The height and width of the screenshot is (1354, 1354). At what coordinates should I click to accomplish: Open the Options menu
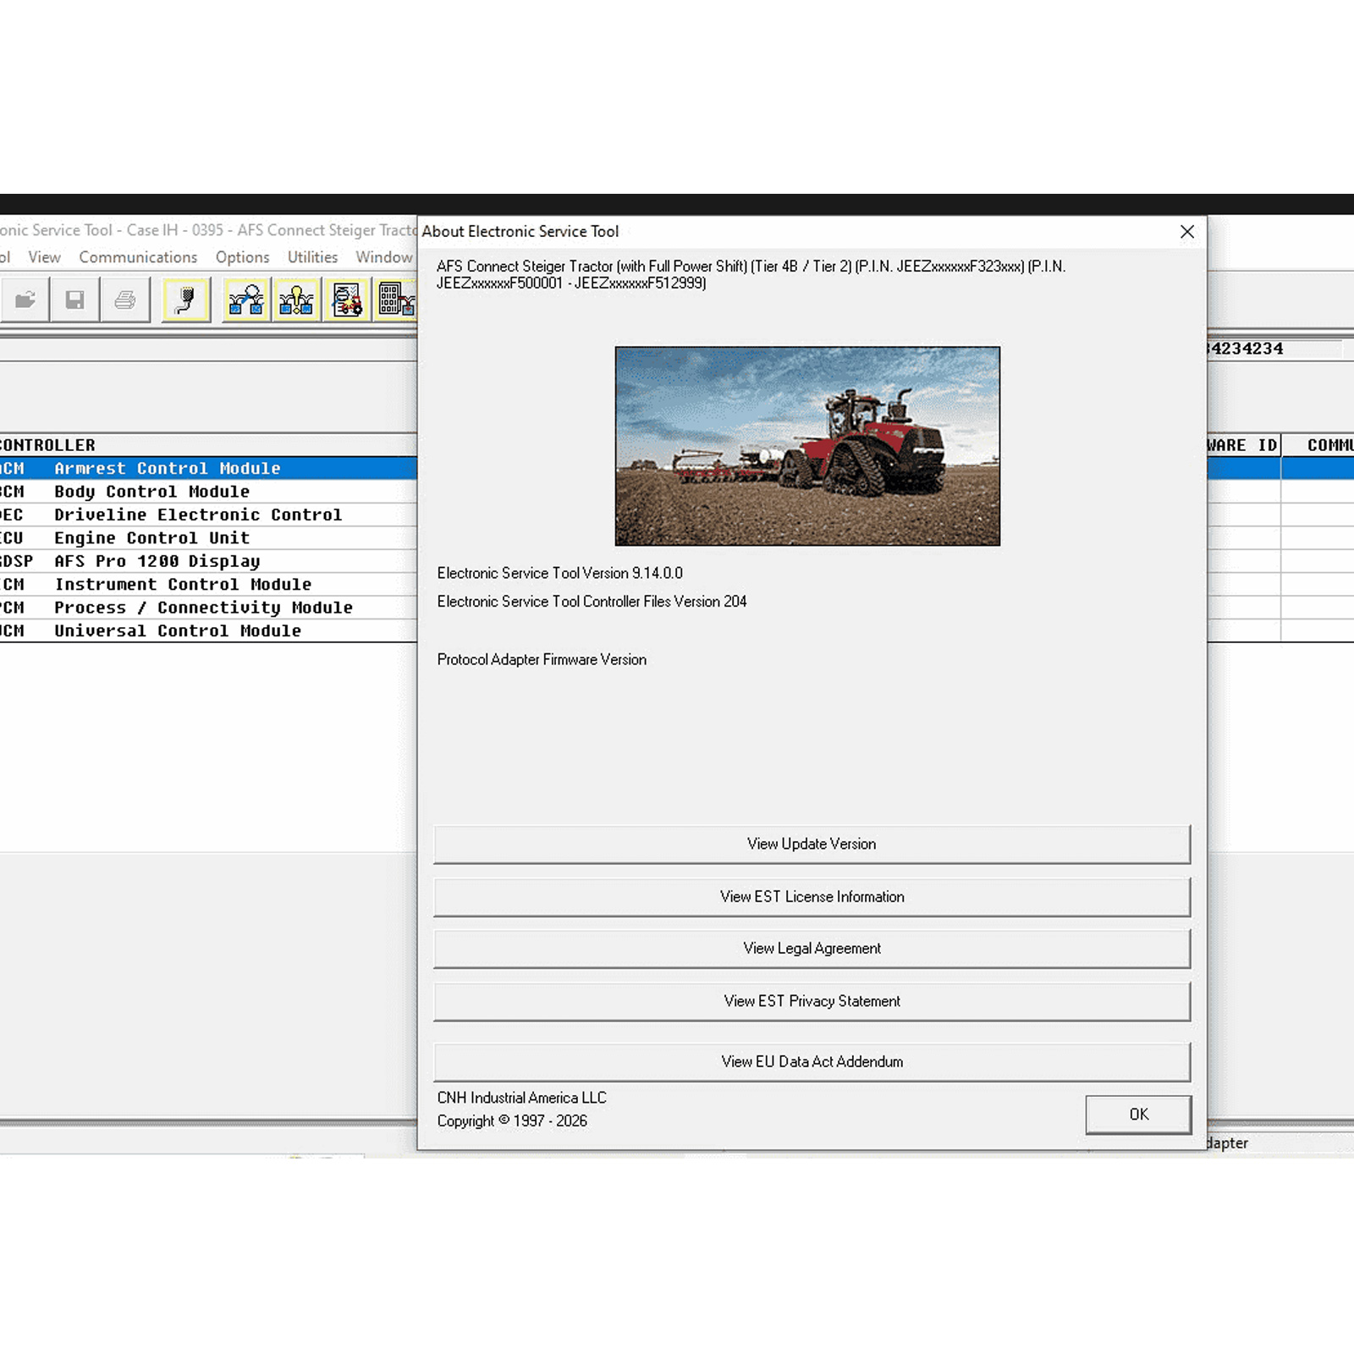point(242,257)
